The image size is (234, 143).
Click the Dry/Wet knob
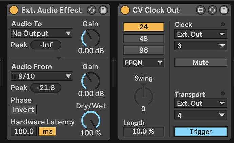click(91, 120)
